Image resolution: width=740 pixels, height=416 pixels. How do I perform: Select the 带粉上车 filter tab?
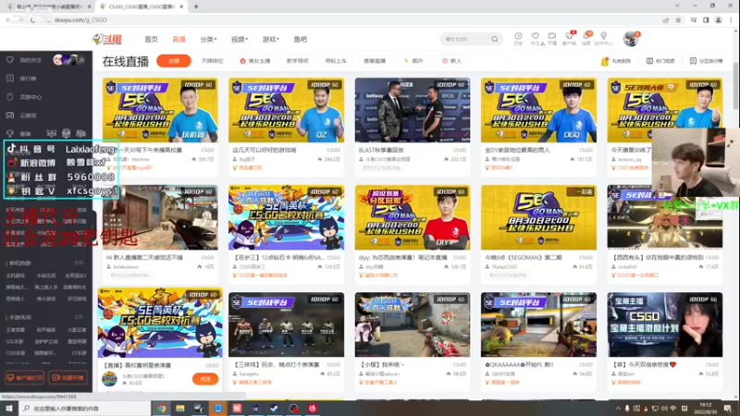pyautogui.click(x=336, y=61)
